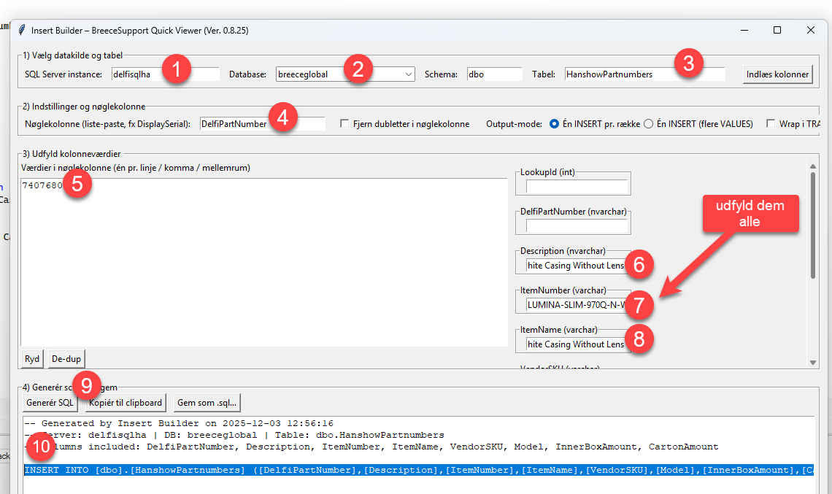Click the Gem som .sql... button

click(x=207, y=403)
